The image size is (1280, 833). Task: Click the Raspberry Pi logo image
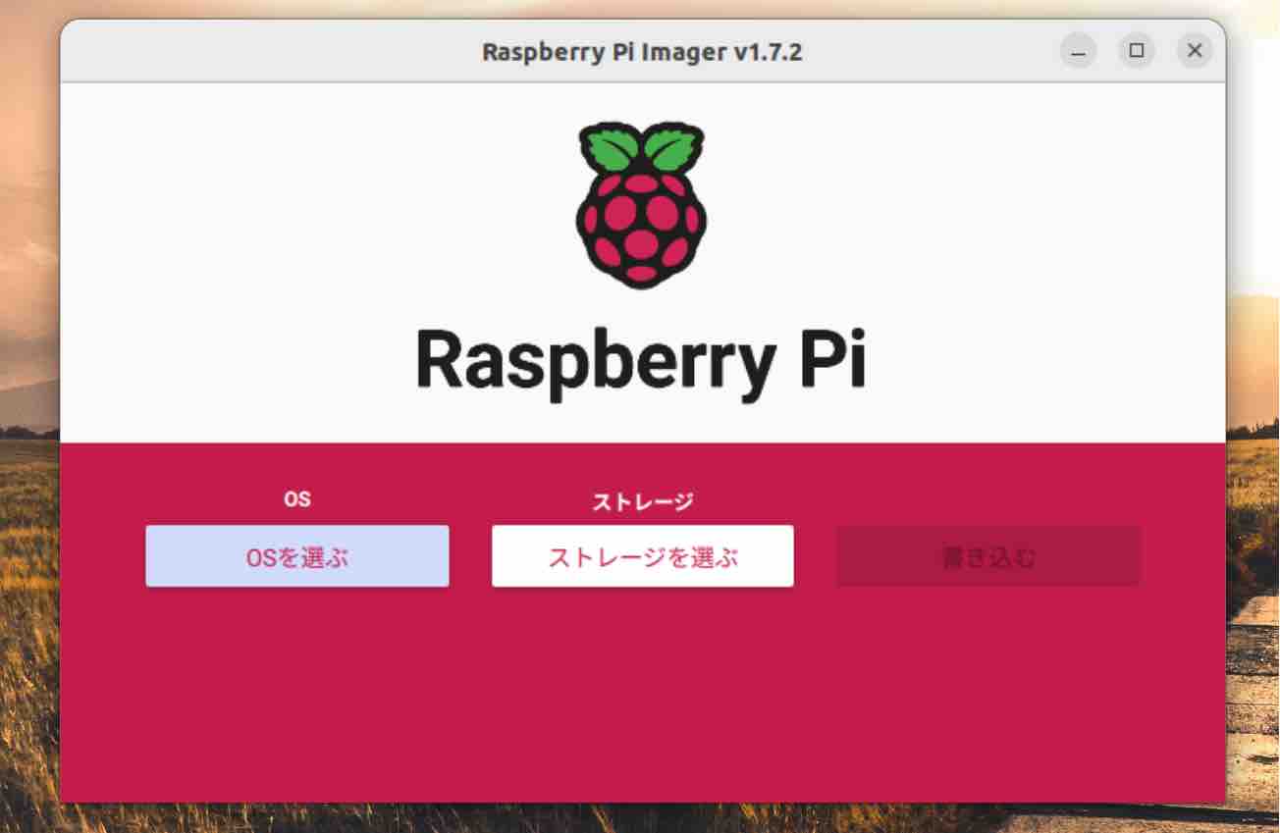(641, 205)
